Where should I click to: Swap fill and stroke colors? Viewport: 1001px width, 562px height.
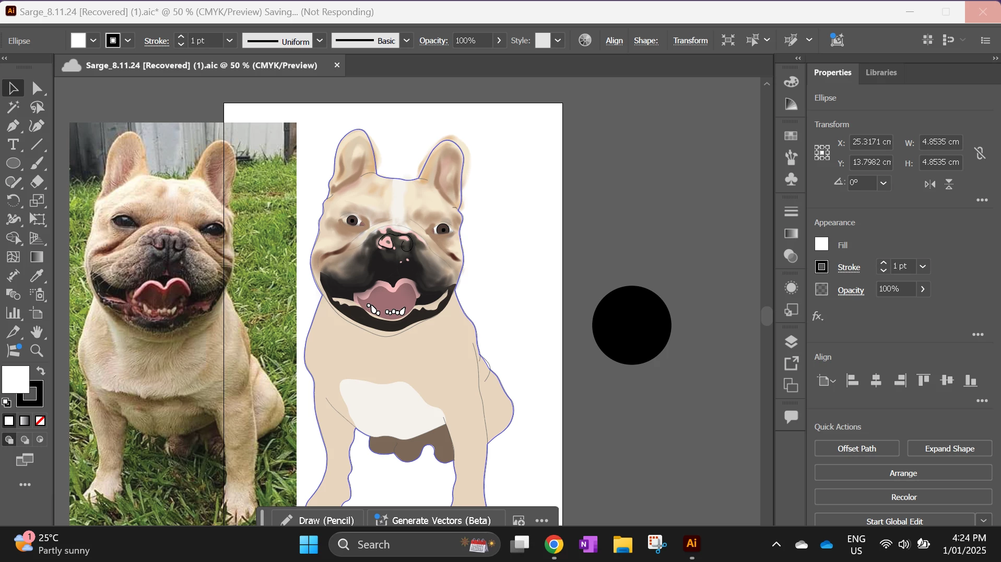point(41,371)
